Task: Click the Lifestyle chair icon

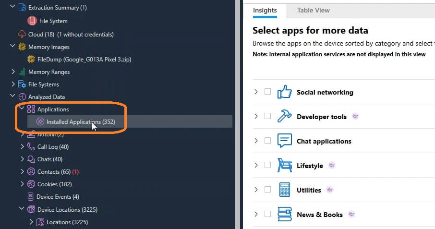Action: (285, 166)
